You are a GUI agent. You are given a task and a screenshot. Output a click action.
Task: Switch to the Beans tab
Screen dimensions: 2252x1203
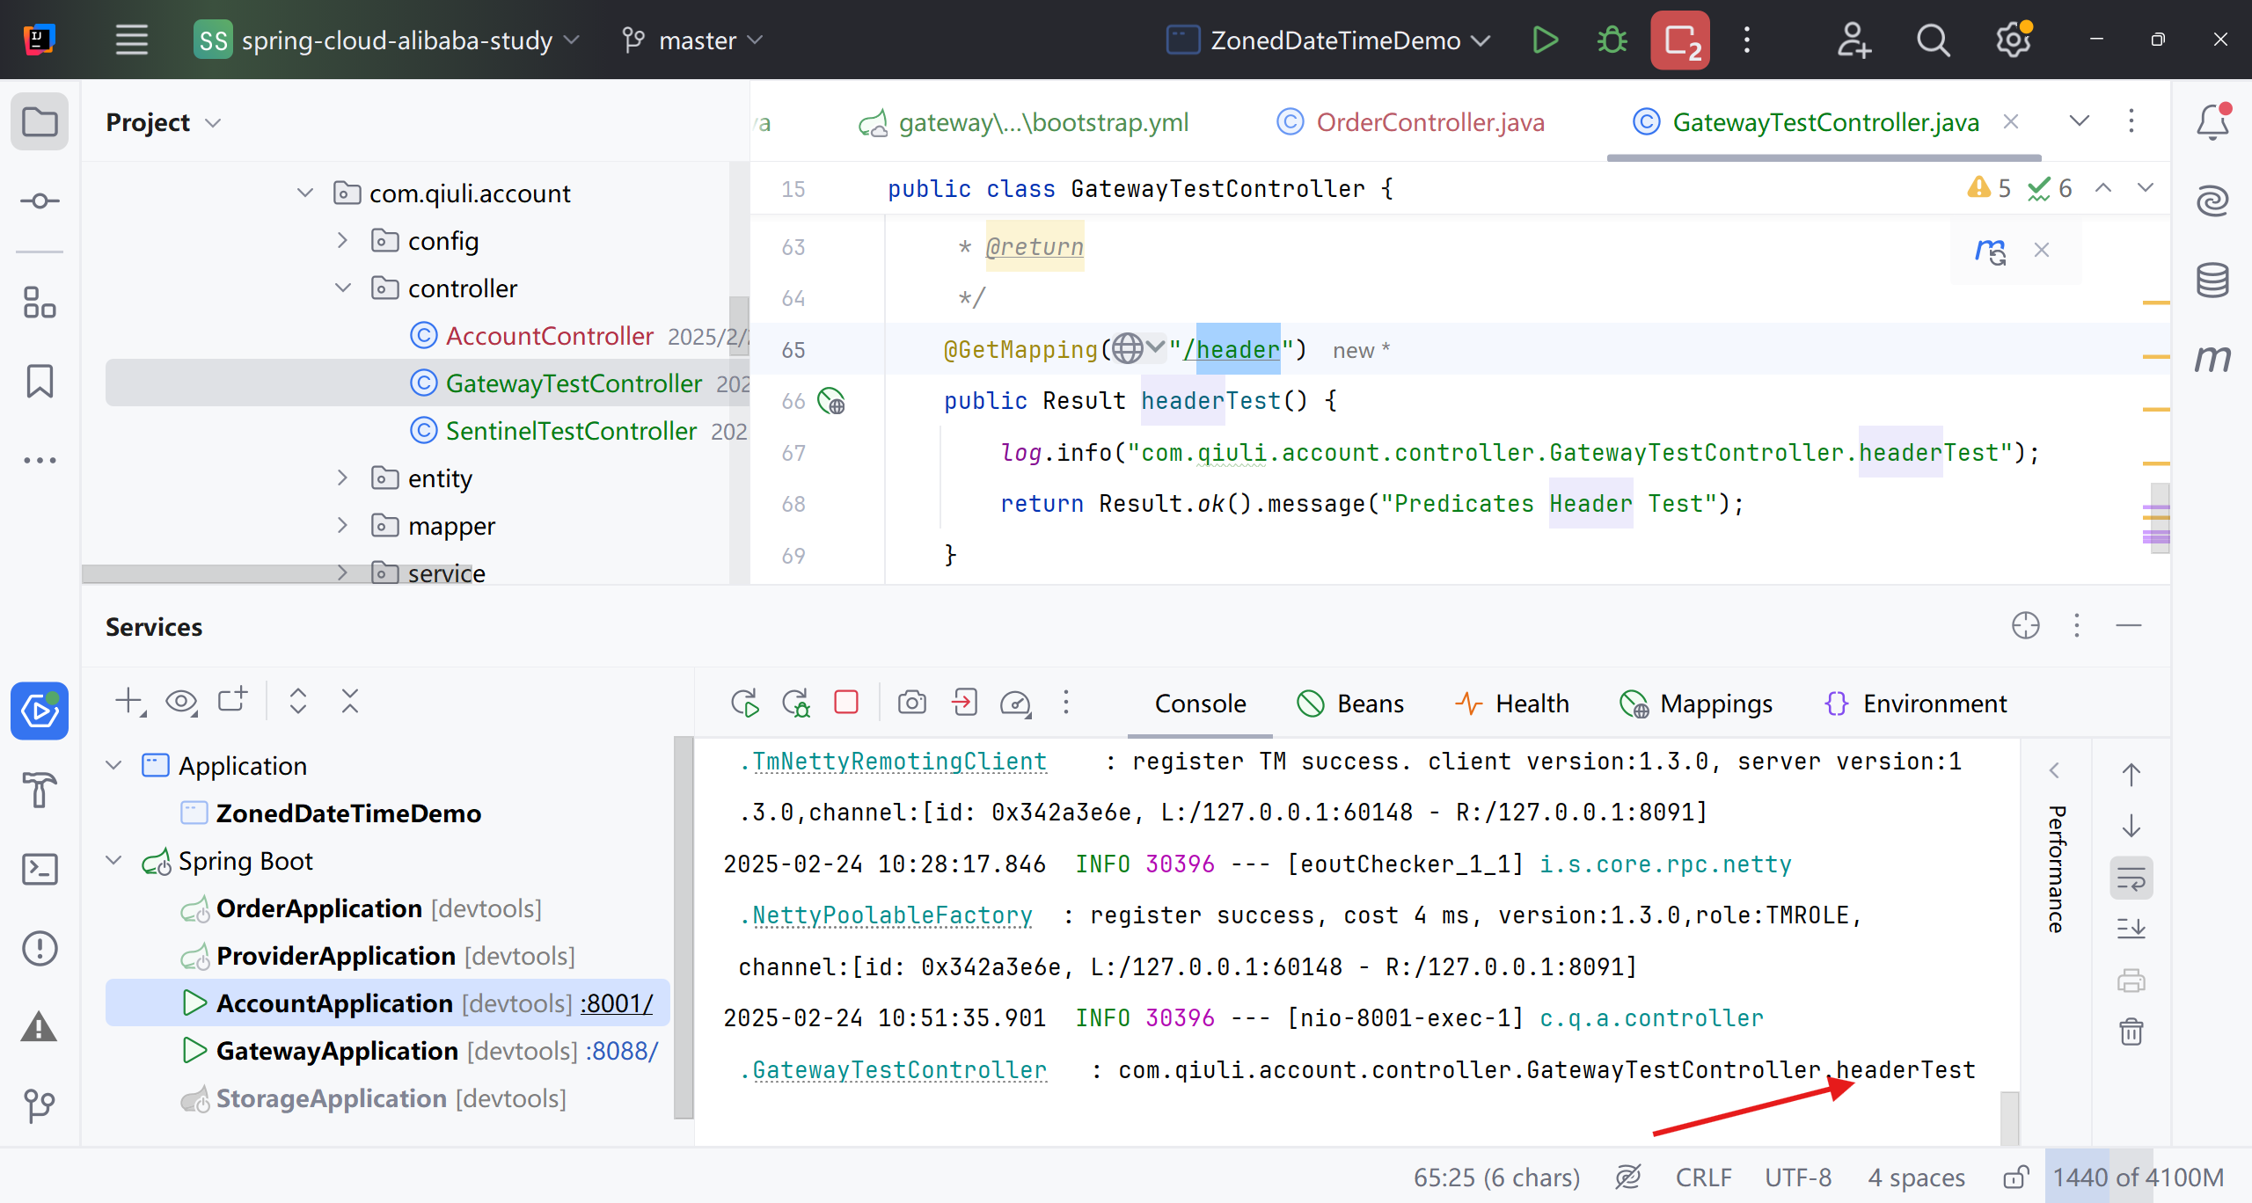tap(1351, 704)
